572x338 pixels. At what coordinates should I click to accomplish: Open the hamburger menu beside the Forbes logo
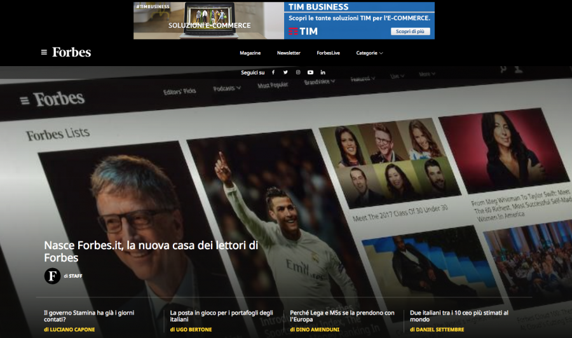tap(44, 52)
